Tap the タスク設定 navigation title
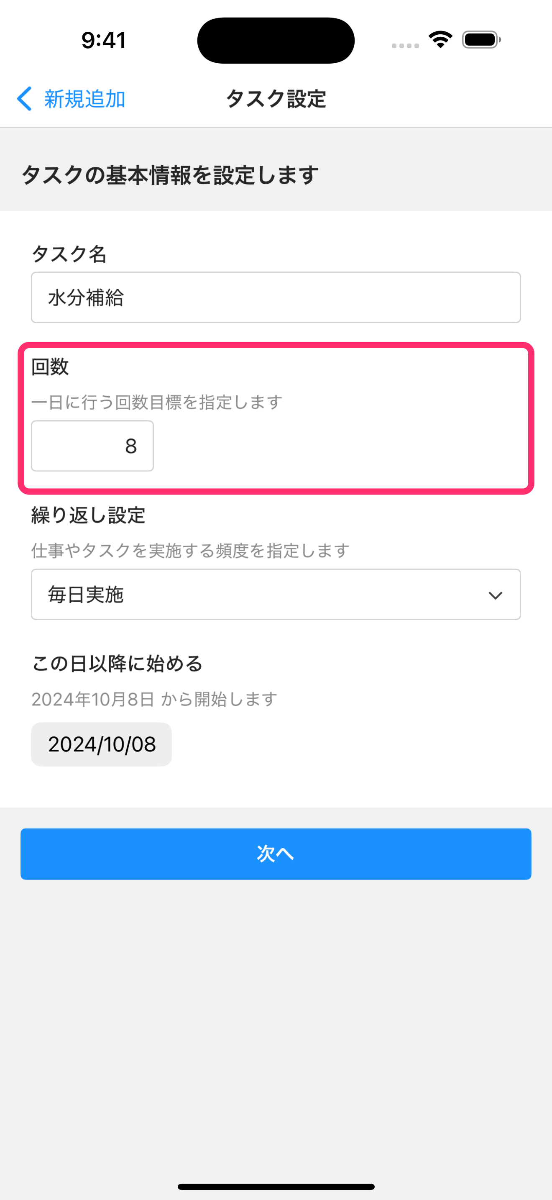The image size is (552, 1200). coord(276,99)
